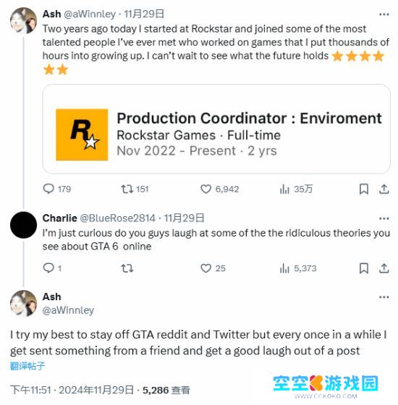Image resolution: width=398 pixels, height=405 pixels.
Task: Open Ash's avatar on the reply tweet
Action: (23, 303)
